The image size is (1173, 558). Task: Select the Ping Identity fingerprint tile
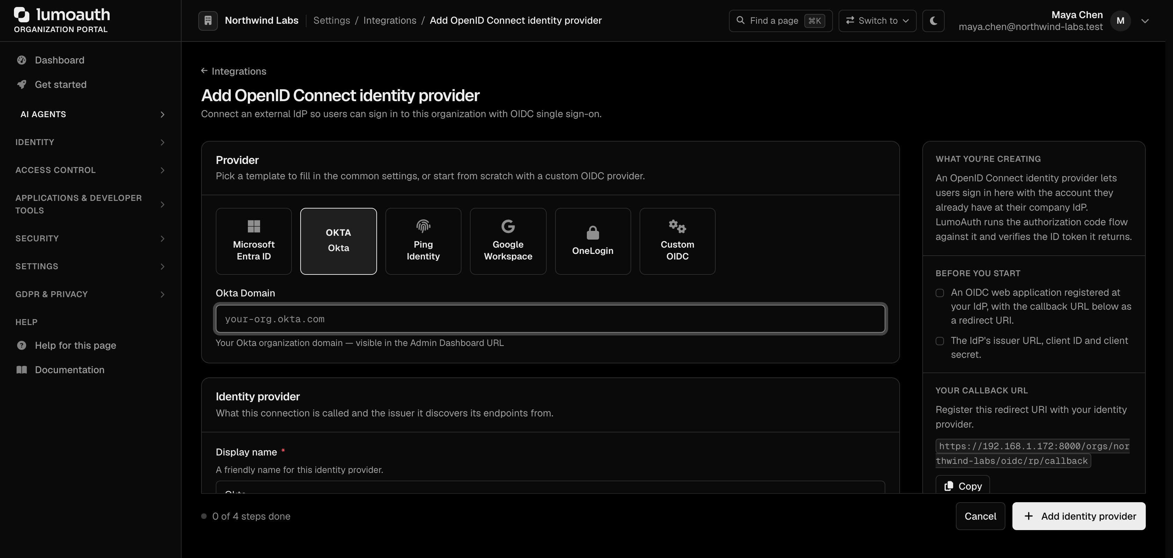(423, 241)
